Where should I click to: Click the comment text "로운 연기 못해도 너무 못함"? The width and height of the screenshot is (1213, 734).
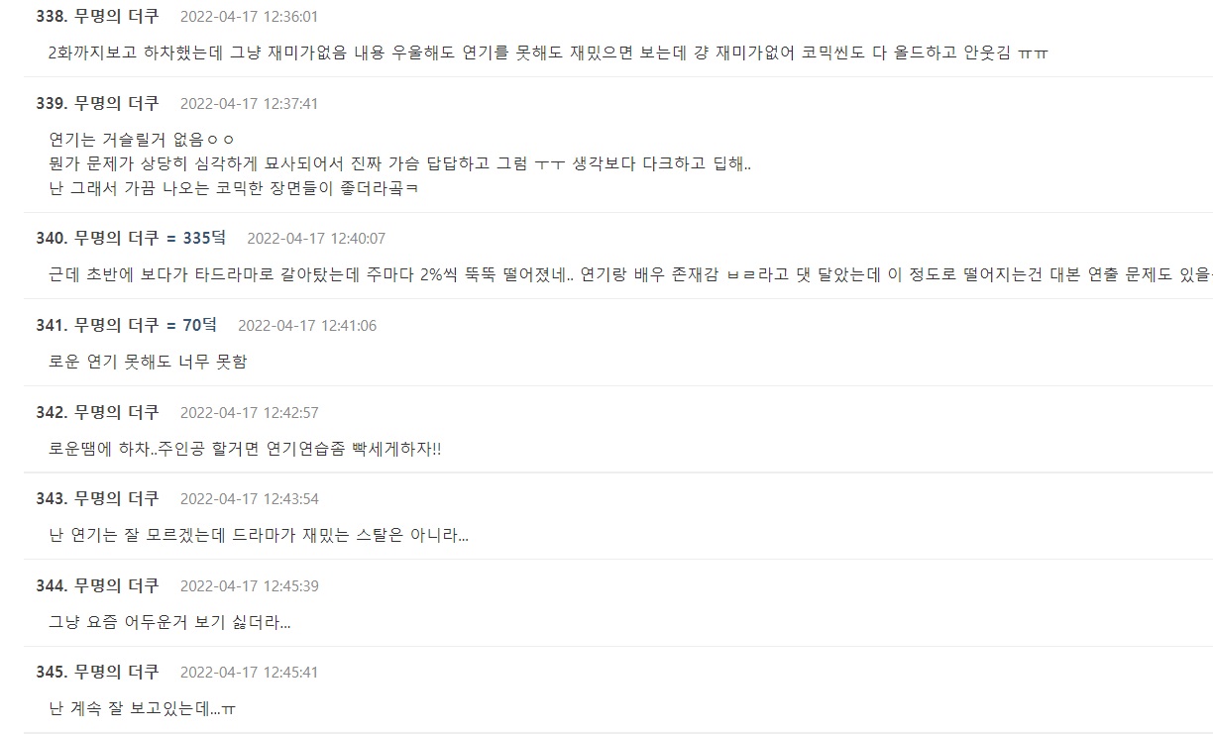[148, 362]
